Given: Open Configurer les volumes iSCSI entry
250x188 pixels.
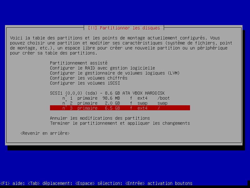Looking at the screenshot, I should [85, 83].
